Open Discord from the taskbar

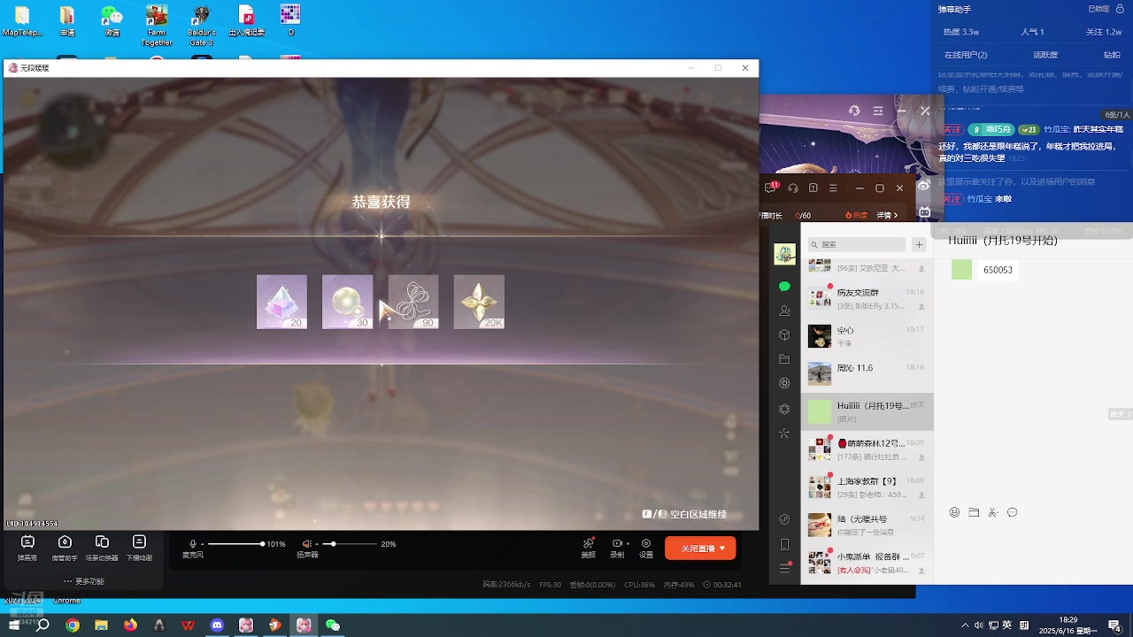217,625
